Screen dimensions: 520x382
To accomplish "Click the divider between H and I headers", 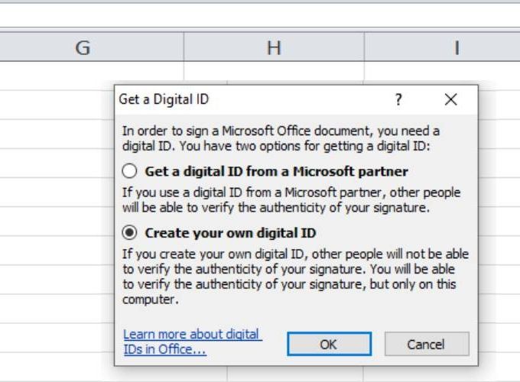I will tap(364, 47).
